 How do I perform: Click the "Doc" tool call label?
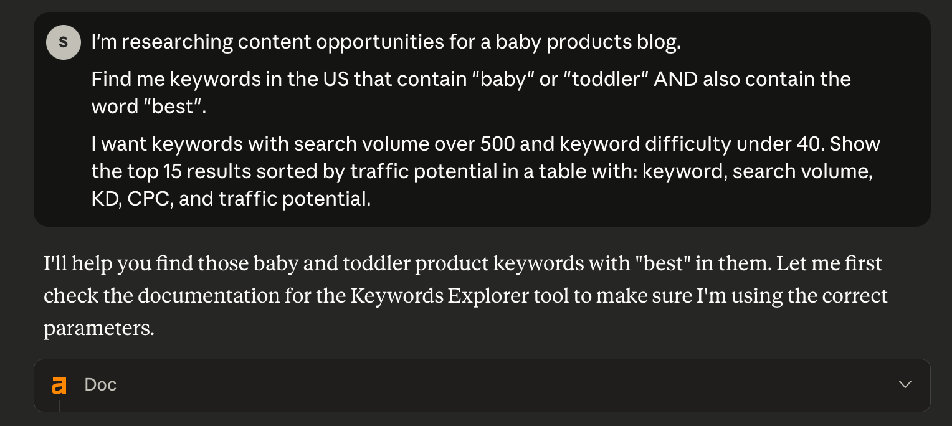pyautogui.click(x=100, y=385)
